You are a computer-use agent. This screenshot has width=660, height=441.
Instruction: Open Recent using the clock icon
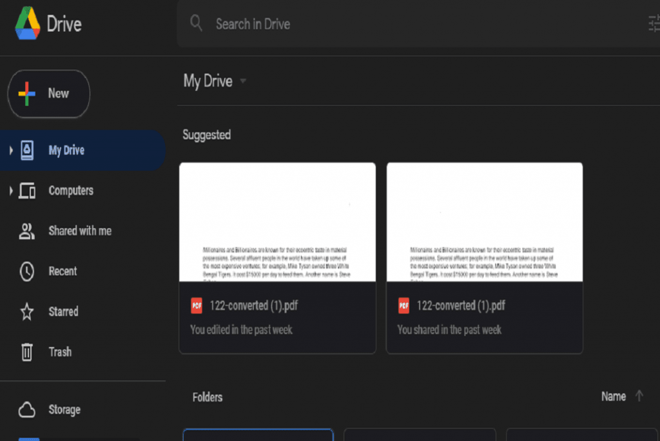pos(26,271)
